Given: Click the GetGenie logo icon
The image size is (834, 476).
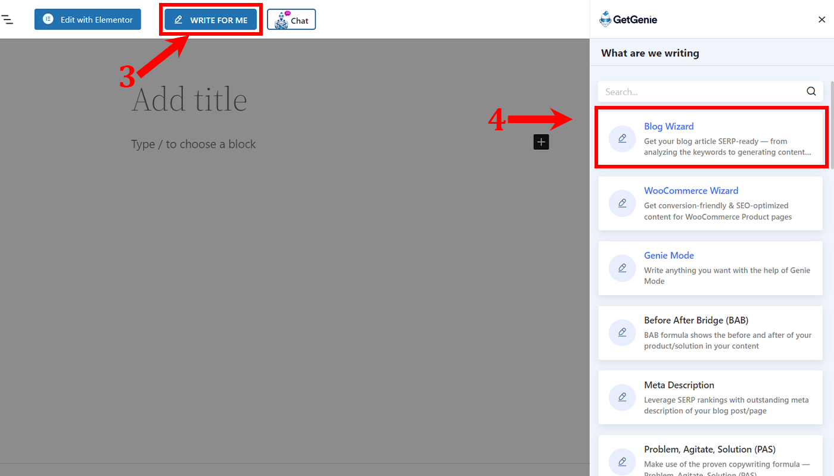Looking at the screenshot, I should click(x=606, y=20).
